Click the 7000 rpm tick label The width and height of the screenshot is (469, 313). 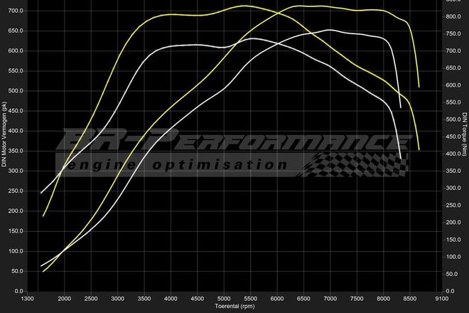(x=330, y=299)
